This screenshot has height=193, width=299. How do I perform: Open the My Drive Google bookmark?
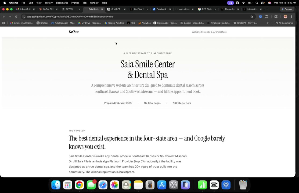90,23
